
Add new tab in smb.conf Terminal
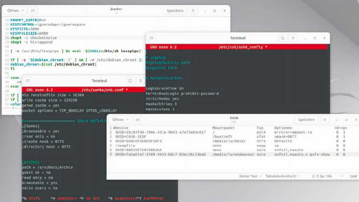point(28,81)
